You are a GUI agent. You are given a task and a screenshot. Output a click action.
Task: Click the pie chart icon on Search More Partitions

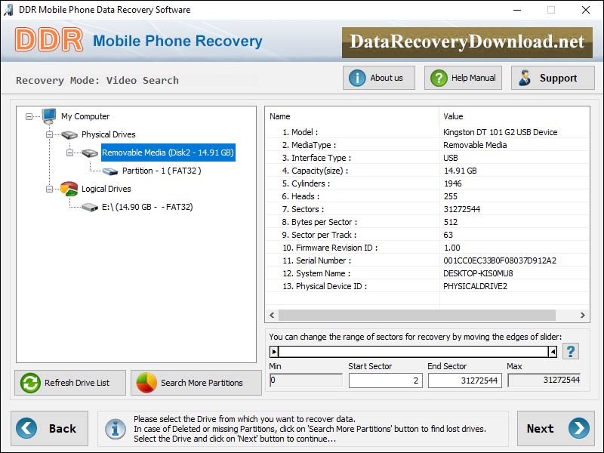coord(146,383)
